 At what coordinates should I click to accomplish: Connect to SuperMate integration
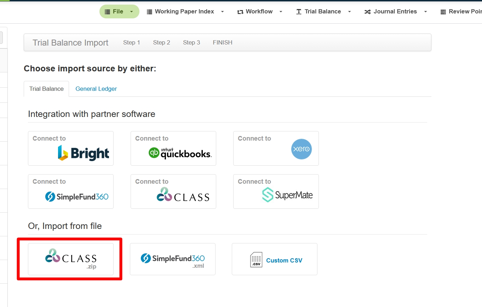(x=276, y=191)
